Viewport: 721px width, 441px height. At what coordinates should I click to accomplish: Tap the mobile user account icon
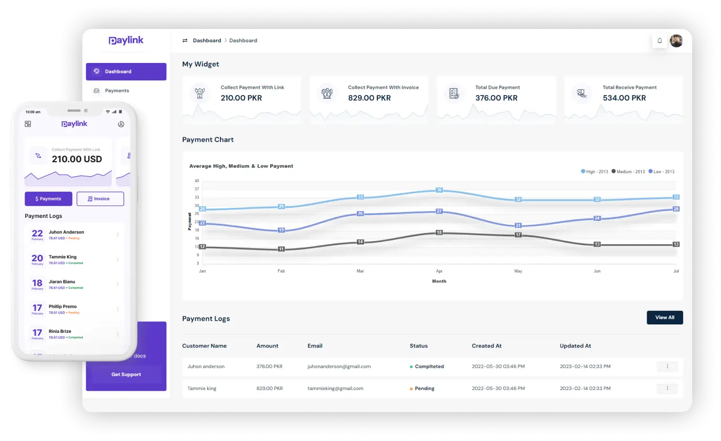(x=121, y=124)
